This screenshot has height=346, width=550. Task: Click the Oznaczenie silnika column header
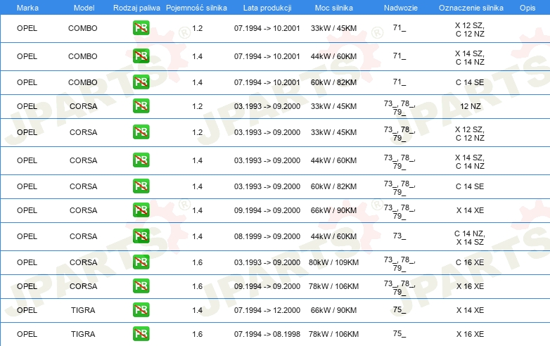471,8
